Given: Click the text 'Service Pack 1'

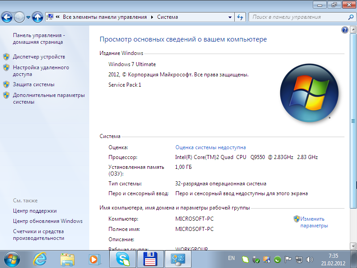Looking at the screenshot, I should (x=125, y=85).
